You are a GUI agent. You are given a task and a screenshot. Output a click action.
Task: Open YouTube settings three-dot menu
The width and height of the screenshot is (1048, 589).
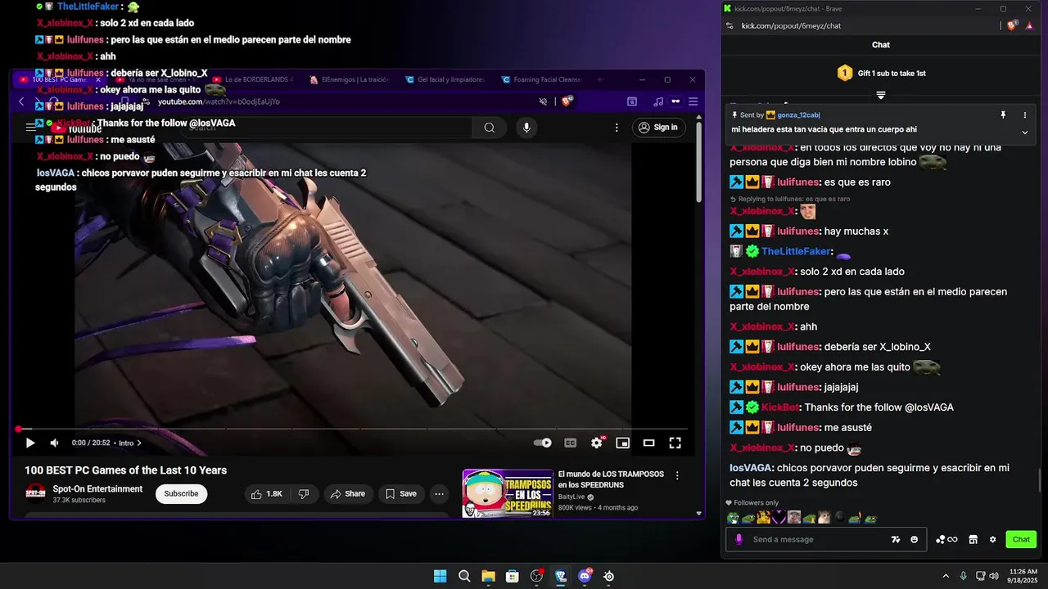click(617, 128)
